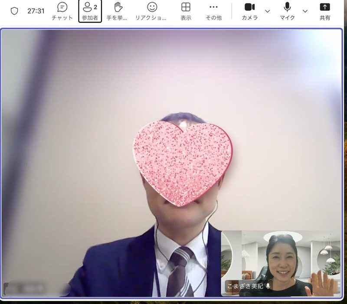Open the その他 more options menu
347x304 pixels.
pyautogui.click(x=213, y=11)
